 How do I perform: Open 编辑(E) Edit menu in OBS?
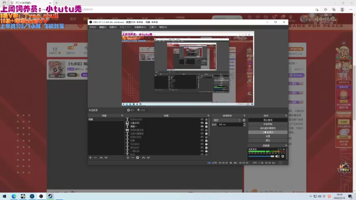[x=103, y=27]
